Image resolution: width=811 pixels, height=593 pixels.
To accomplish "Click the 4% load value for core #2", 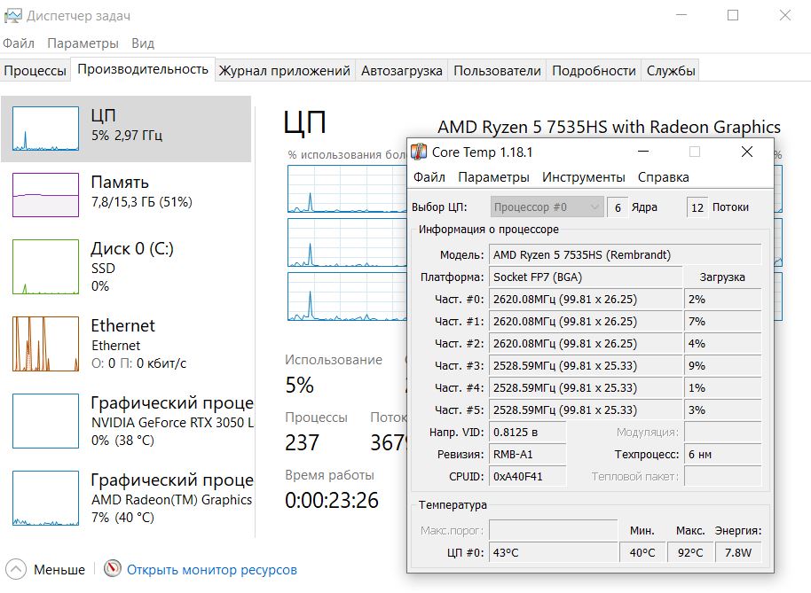I will pyautogui.click(x=722, y=344).
